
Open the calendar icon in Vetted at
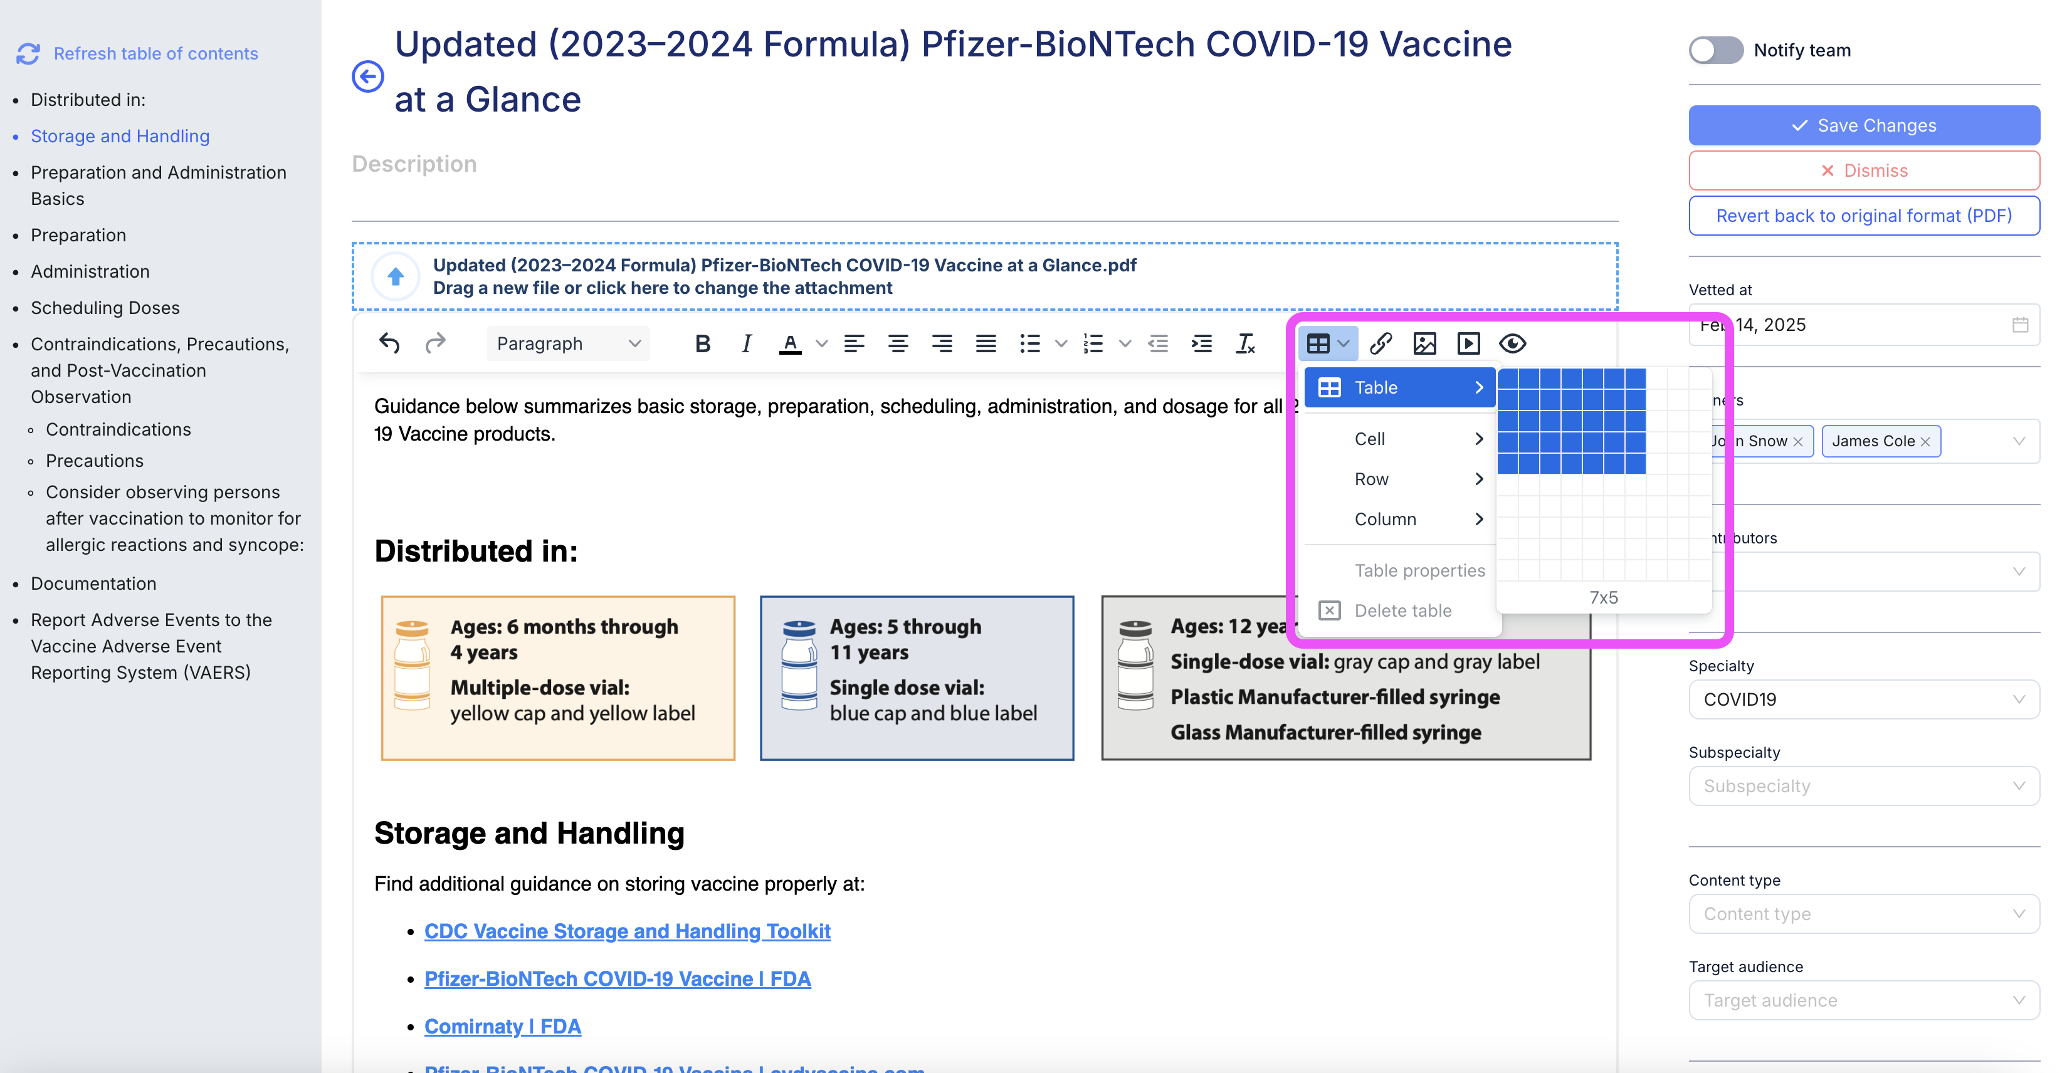[x=2019, y=325]
